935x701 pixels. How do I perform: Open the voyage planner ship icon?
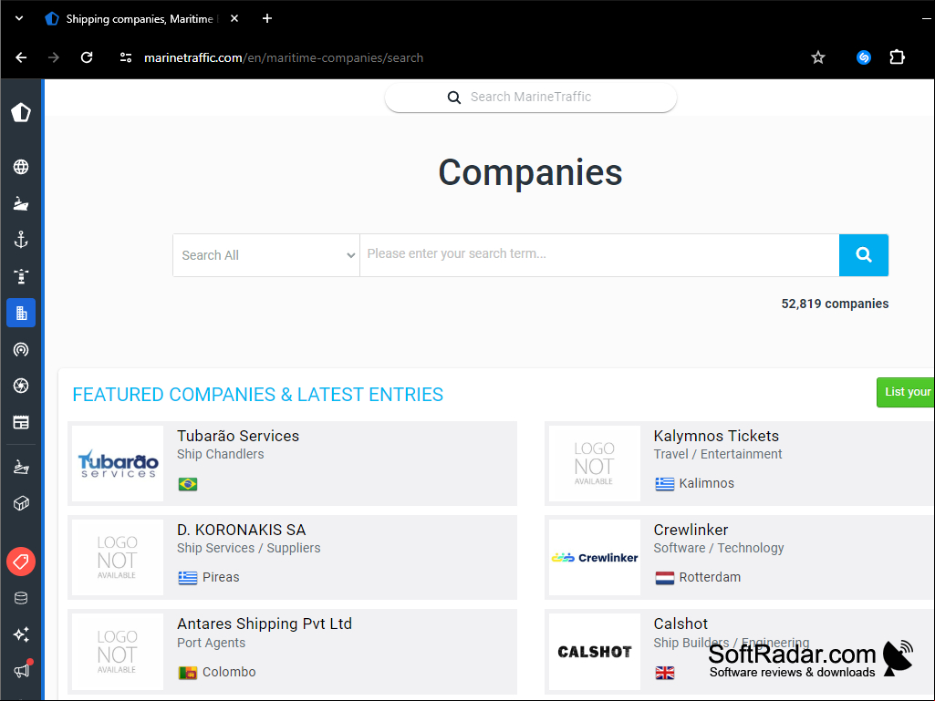coord(21,467)
